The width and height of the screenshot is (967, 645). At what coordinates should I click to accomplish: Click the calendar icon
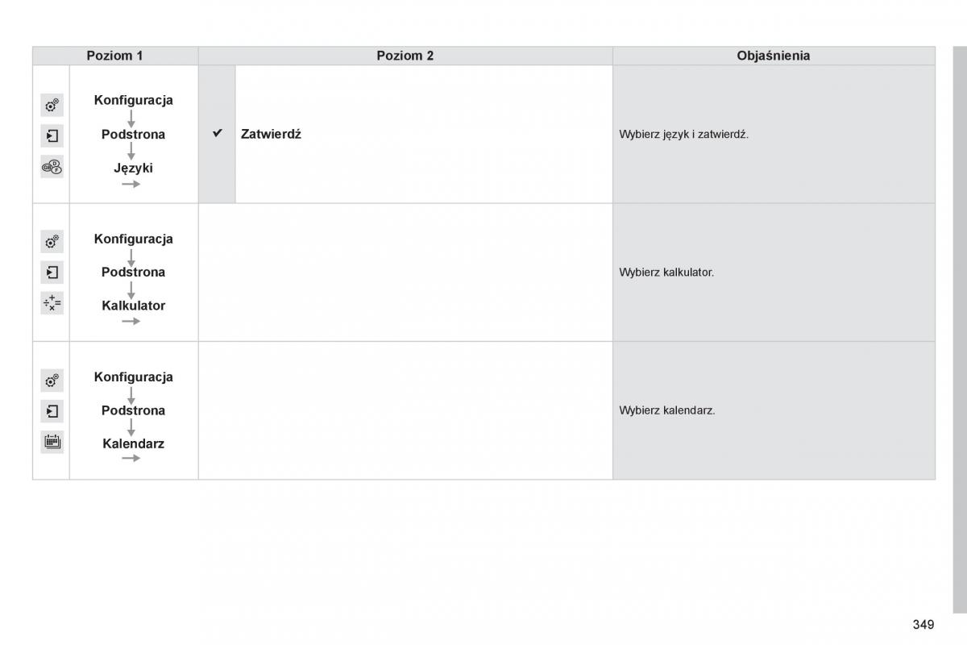52,442
